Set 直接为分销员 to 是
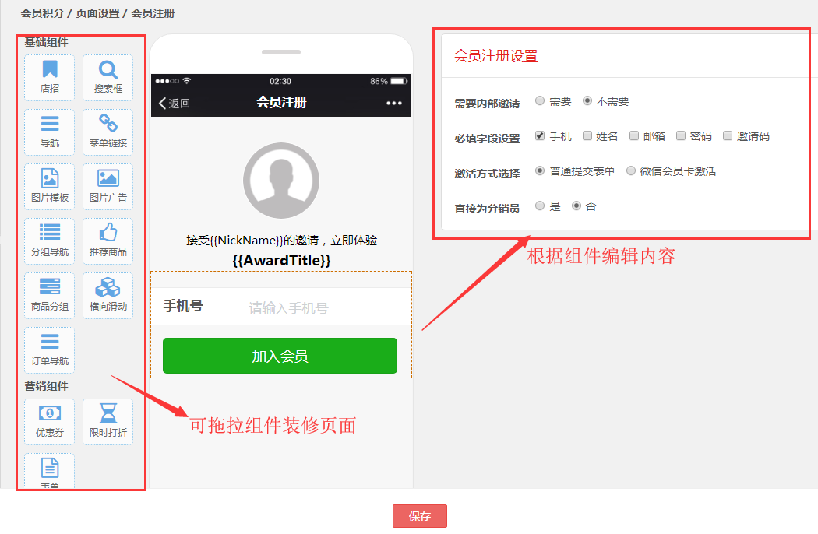818x534 pixels. [540, 206]
